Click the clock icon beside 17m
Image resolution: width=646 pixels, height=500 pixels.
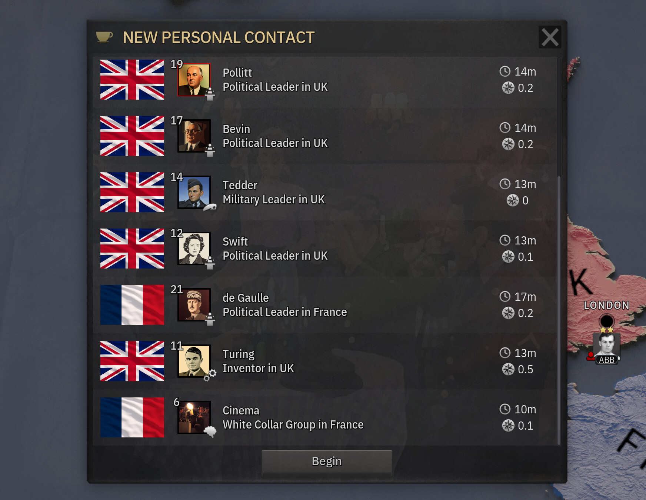(505, 296)
